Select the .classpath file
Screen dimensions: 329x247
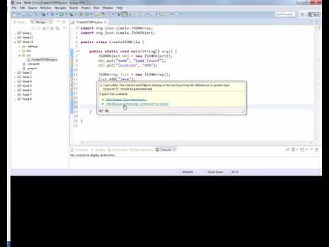pyautogui.click(x=32, y=64)
